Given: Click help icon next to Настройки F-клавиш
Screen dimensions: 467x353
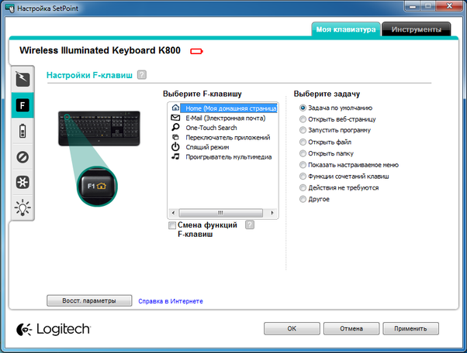Looking at the screenshot, I should pyautogui.click(x=142, y=74).
